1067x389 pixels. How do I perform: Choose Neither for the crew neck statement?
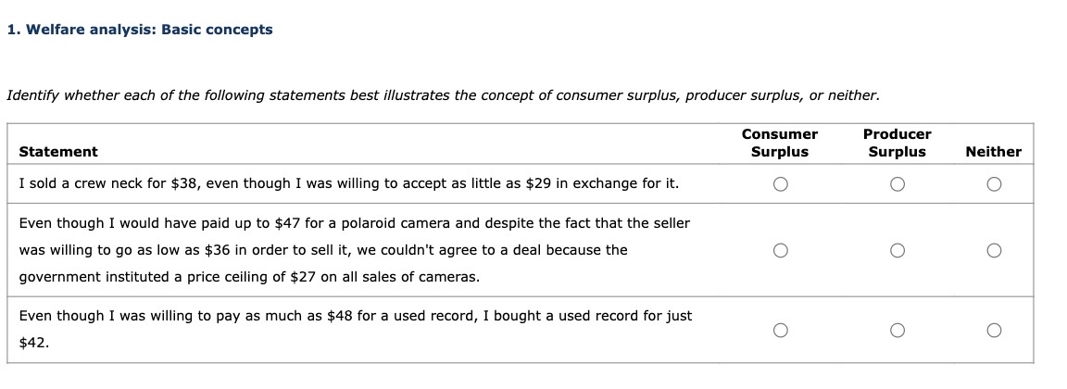coord(994,184)
